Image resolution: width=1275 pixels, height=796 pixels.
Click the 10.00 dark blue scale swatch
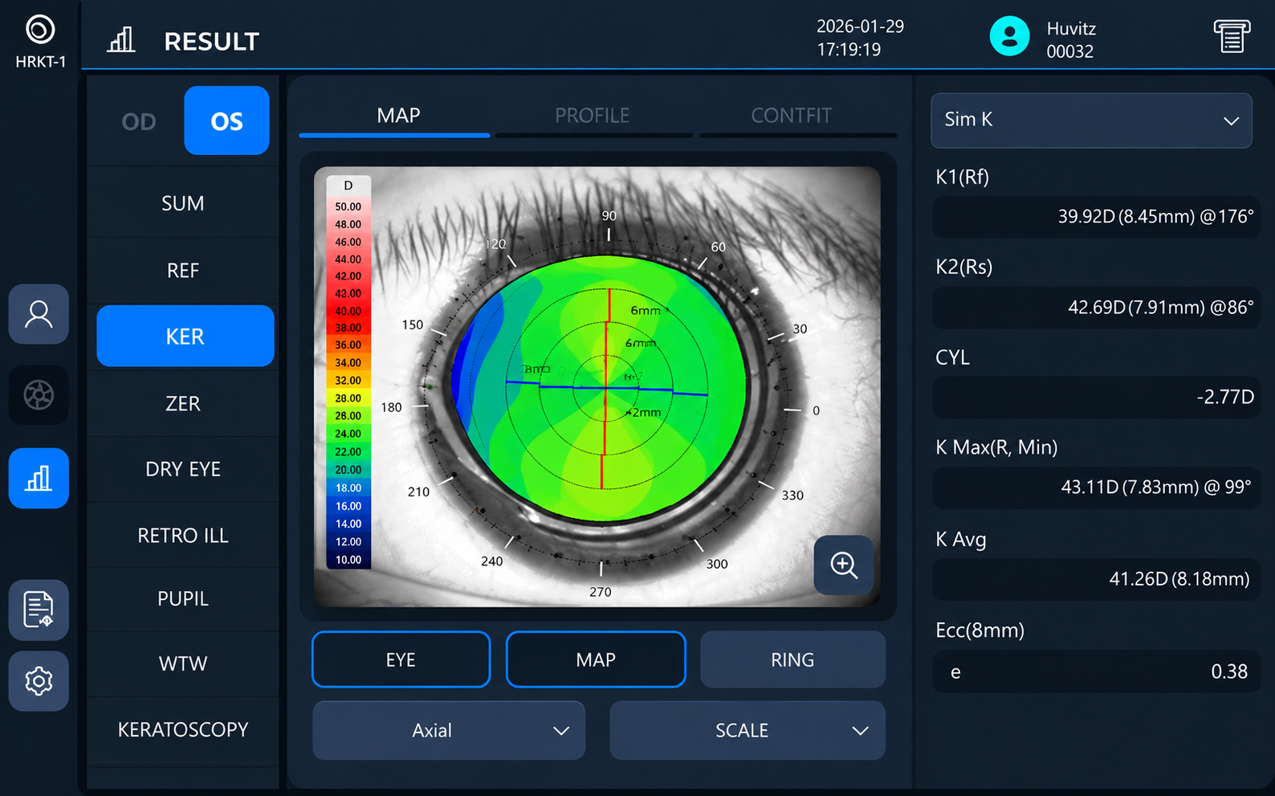coord(348,560)
